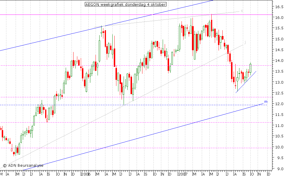Select the 16.0 price axis label

tap(279, 18)
